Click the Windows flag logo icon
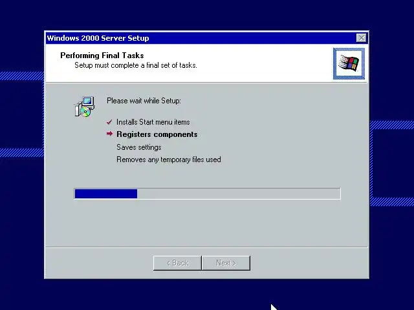 pos(349,63)
